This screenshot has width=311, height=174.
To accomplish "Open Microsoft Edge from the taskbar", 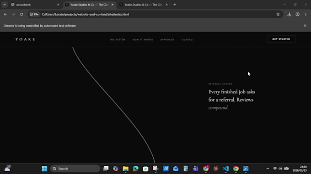I will (136, 169).
